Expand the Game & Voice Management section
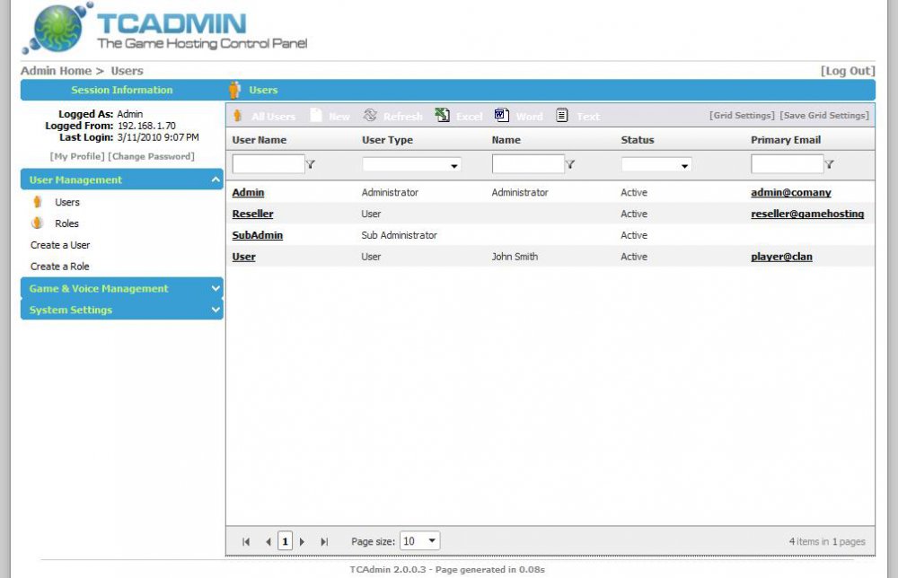 coord(216,288)
